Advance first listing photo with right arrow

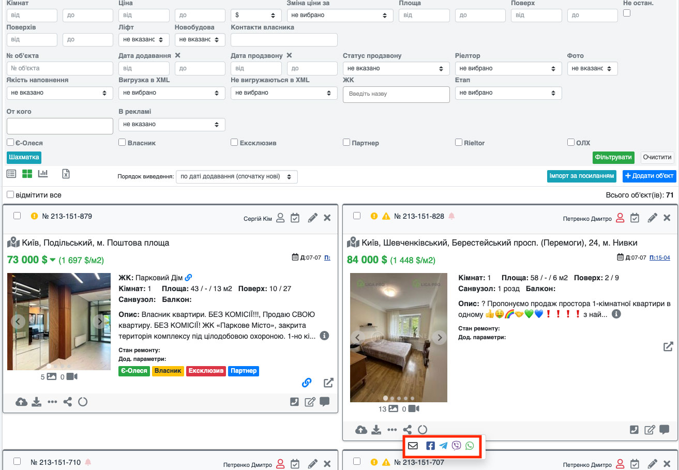click(99, 321)
